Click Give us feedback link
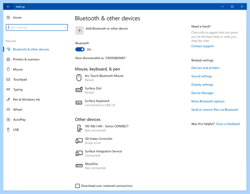Screen dimensions: 250x194 pos(228,124)
